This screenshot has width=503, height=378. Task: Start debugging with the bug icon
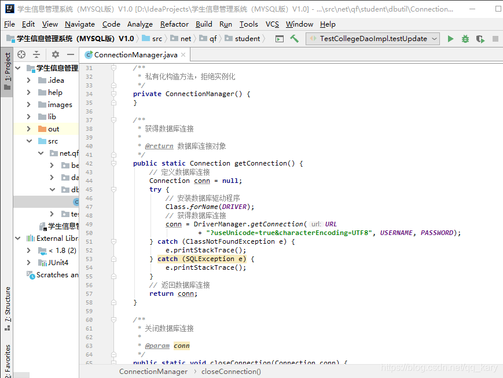pos(465,39)
